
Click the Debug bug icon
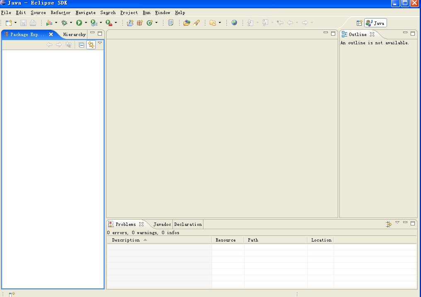click(x=64, y=23)
